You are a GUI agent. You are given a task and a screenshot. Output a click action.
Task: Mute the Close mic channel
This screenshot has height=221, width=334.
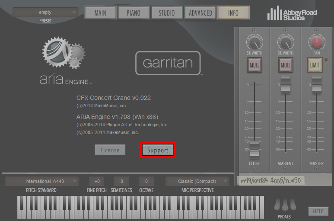(x=254, y=65)
